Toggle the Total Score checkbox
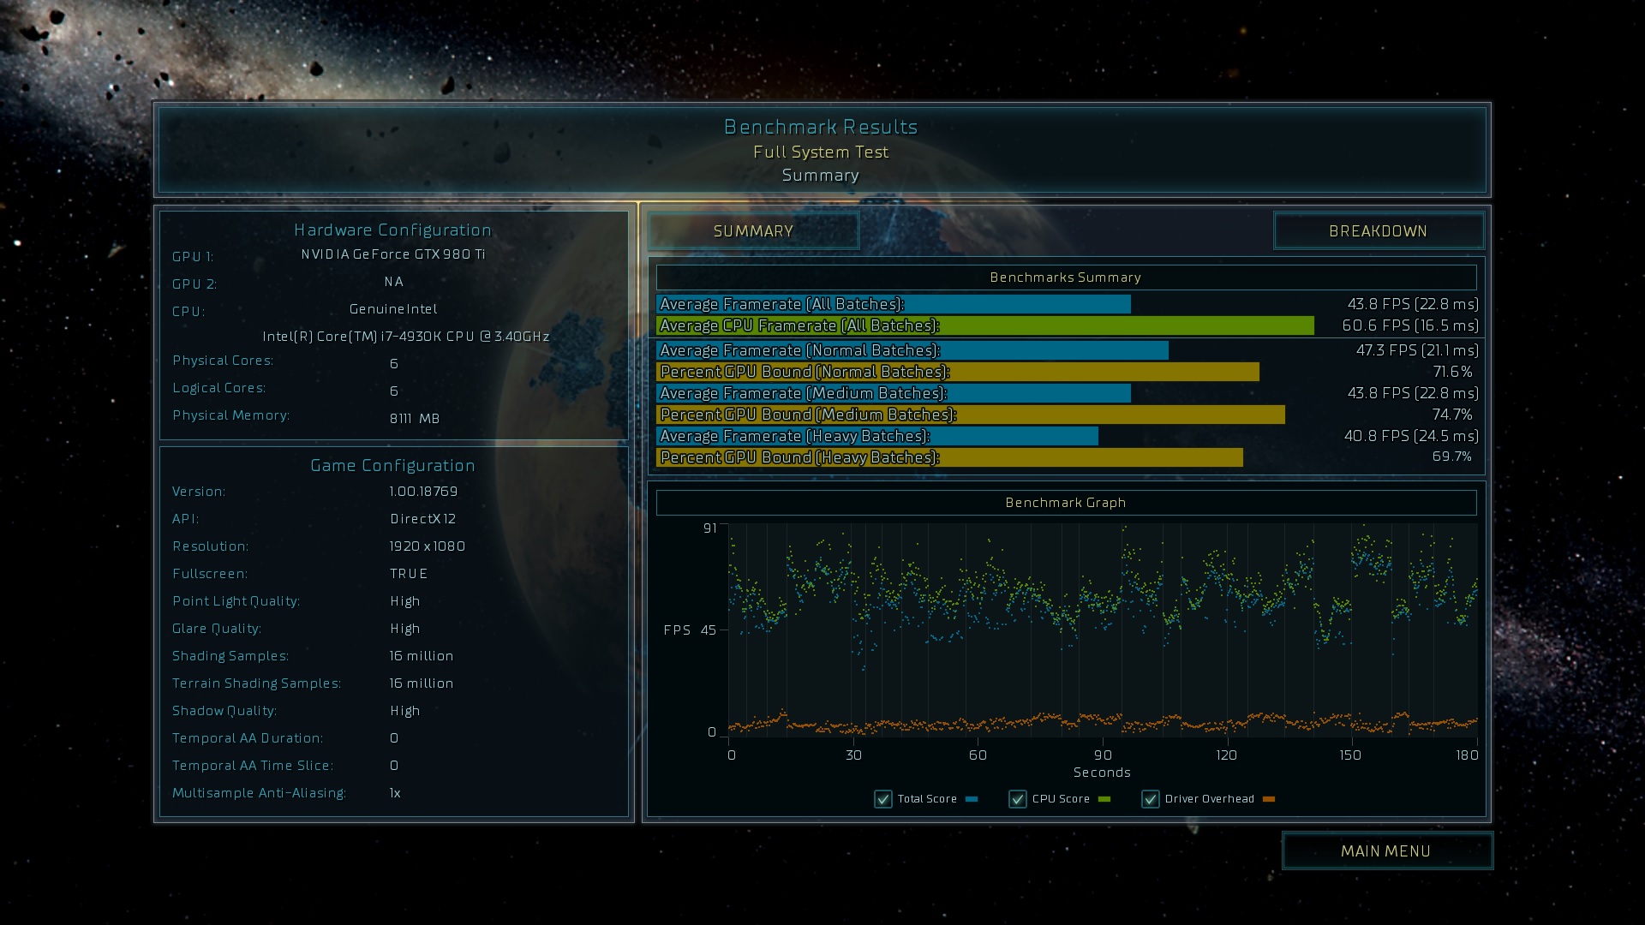 (882, 799)
